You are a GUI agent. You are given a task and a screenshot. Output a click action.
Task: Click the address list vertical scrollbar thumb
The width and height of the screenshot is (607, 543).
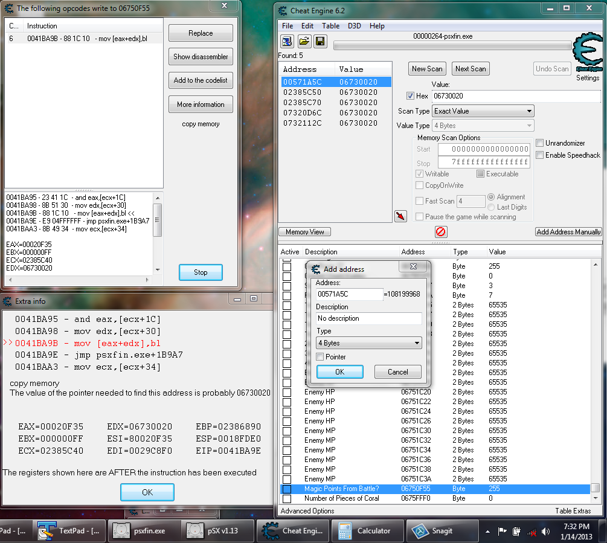(x=596, y=488)
